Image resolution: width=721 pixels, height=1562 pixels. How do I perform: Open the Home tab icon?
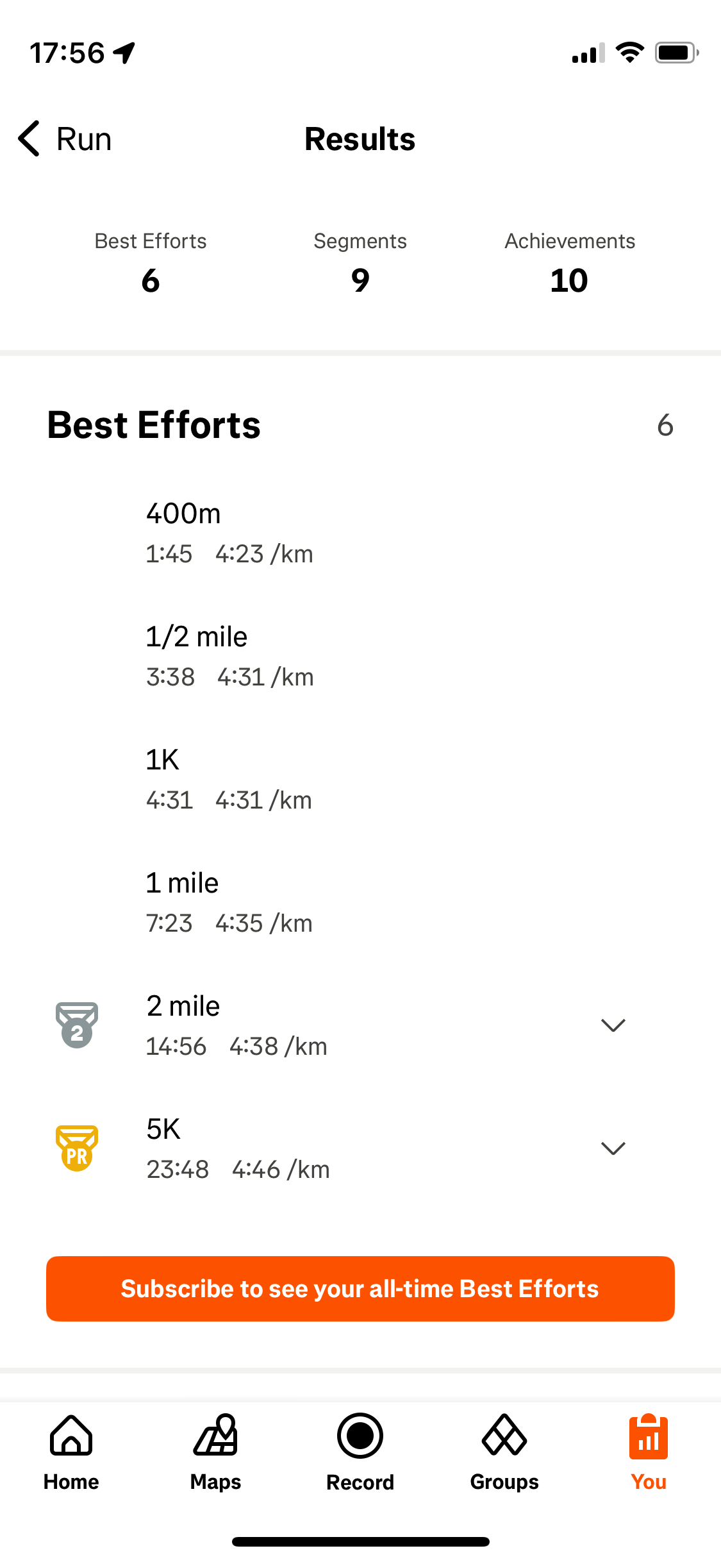(x=71, y=1436)
